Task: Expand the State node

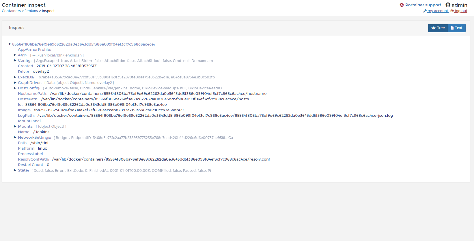Action: tap(15, 170)
